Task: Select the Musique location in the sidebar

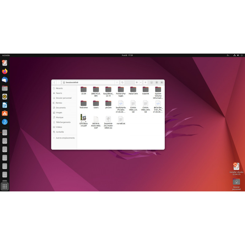Action: 60,117
